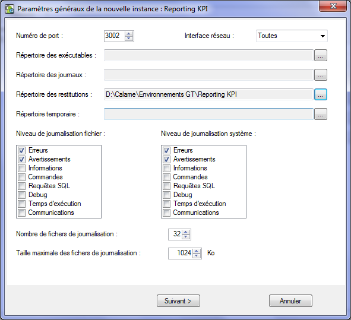Uncheck Avertissements in system logging list
Image resolution: width=351 pixels, height=320 pixels.
point(166,159)
